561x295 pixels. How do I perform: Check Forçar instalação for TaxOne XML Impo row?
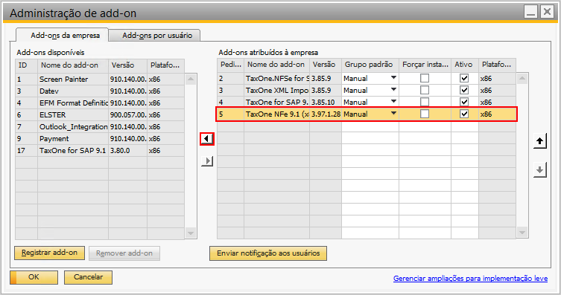click(x=425, y=90)
